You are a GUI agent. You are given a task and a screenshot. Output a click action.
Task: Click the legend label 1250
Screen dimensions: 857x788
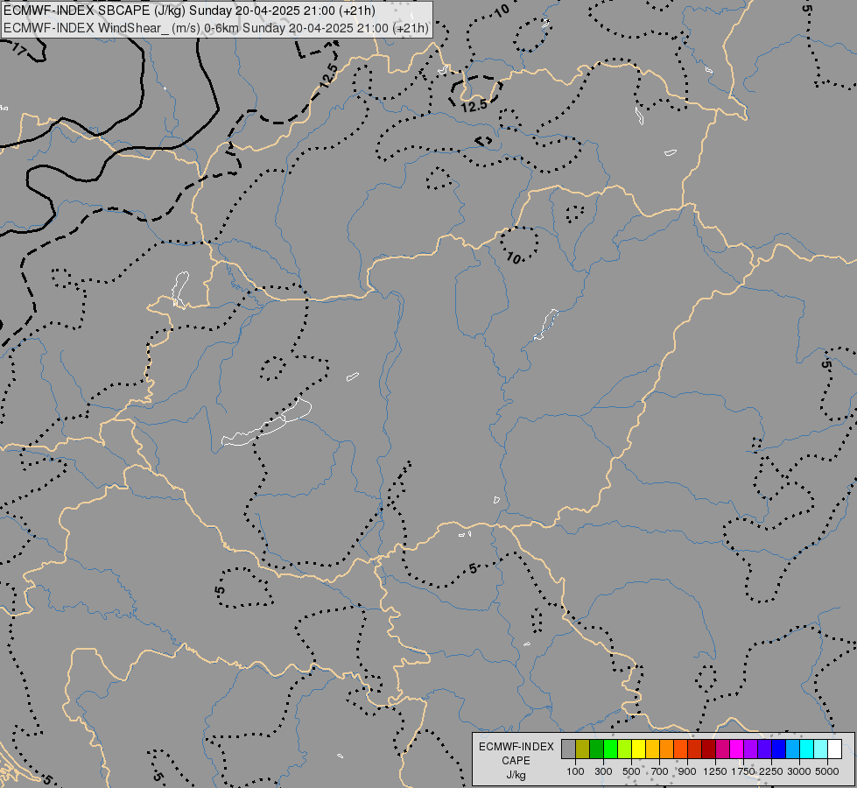pyautogui.click(x=715, y=771)
